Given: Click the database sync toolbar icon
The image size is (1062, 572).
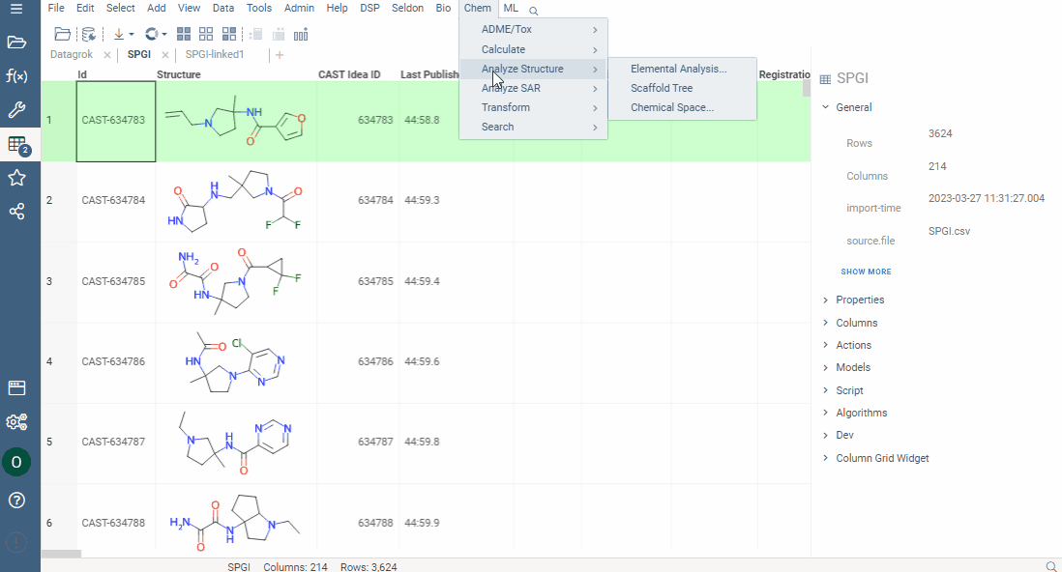Looking at the screenshot, I should (88, 33).
